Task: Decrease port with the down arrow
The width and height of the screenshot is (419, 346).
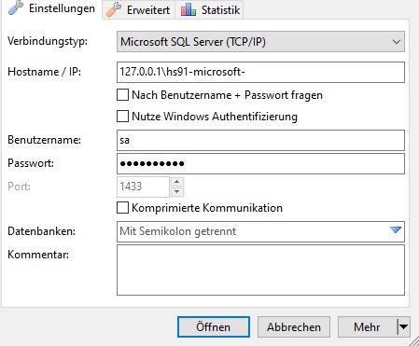Action: (177, 192)
